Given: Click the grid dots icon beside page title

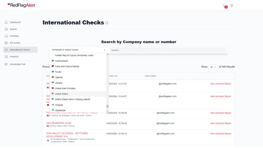Looking at the screenshot, I should pos(107,23).
